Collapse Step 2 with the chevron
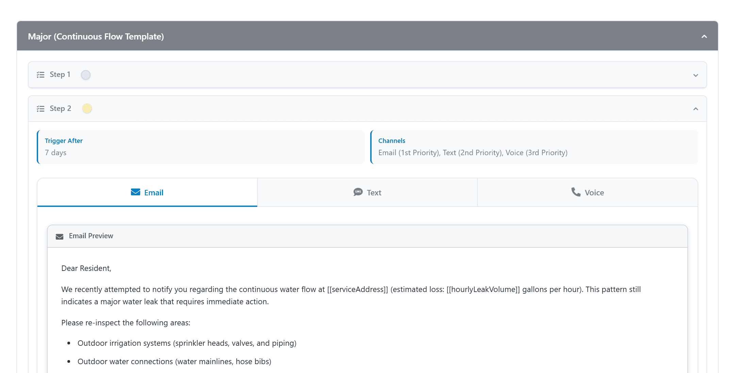Image resolution: width=735 pixels, height=373 pixels. coord(696,109)
